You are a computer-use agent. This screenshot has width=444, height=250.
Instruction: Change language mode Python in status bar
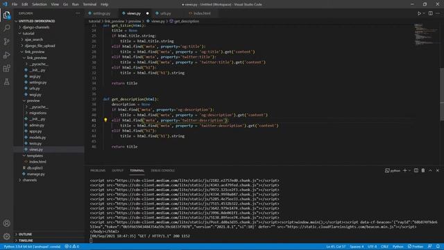pos(398,247)
